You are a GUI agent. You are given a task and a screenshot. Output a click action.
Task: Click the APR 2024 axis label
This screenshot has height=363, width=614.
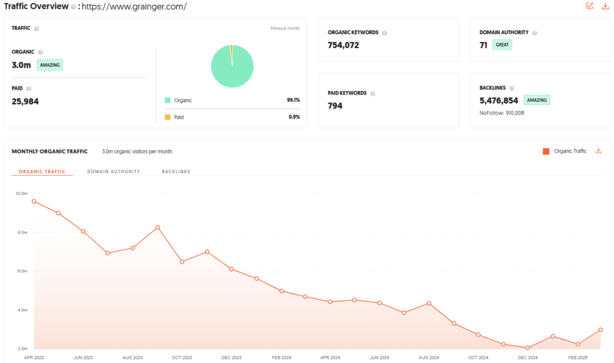click(x=330, y=358)
